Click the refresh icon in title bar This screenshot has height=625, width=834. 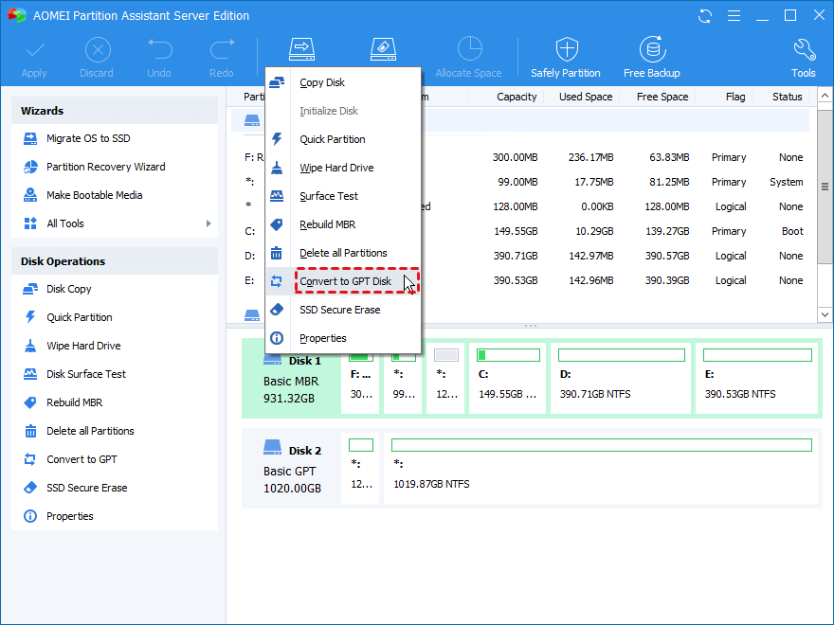pos(705,16)
